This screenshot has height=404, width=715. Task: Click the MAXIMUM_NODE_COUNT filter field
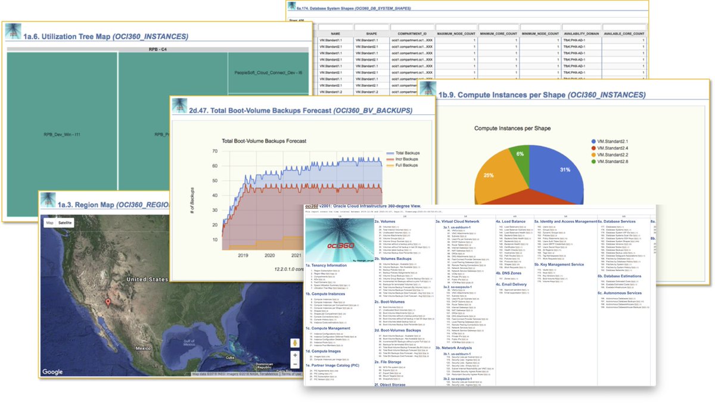456,27
